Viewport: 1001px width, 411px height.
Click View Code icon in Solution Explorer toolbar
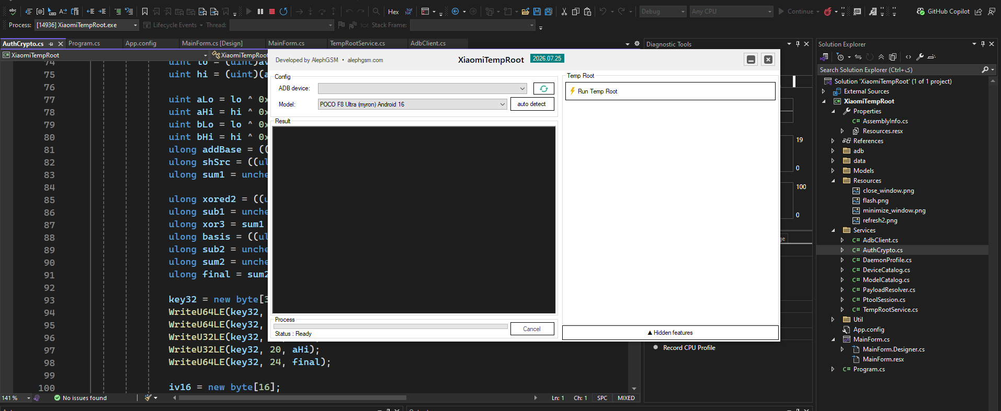click(908, 57)
